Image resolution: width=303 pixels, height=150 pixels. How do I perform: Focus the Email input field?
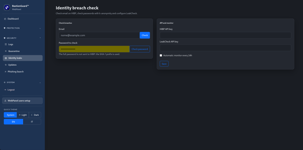click(99, 35)
